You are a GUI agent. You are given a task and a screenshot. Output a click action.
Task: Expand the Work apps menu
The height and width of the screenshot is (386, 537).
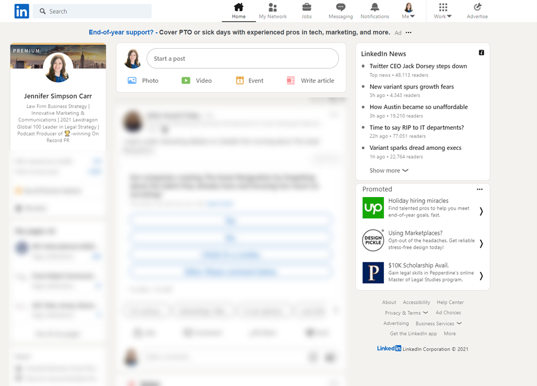[x=443, y=11]
